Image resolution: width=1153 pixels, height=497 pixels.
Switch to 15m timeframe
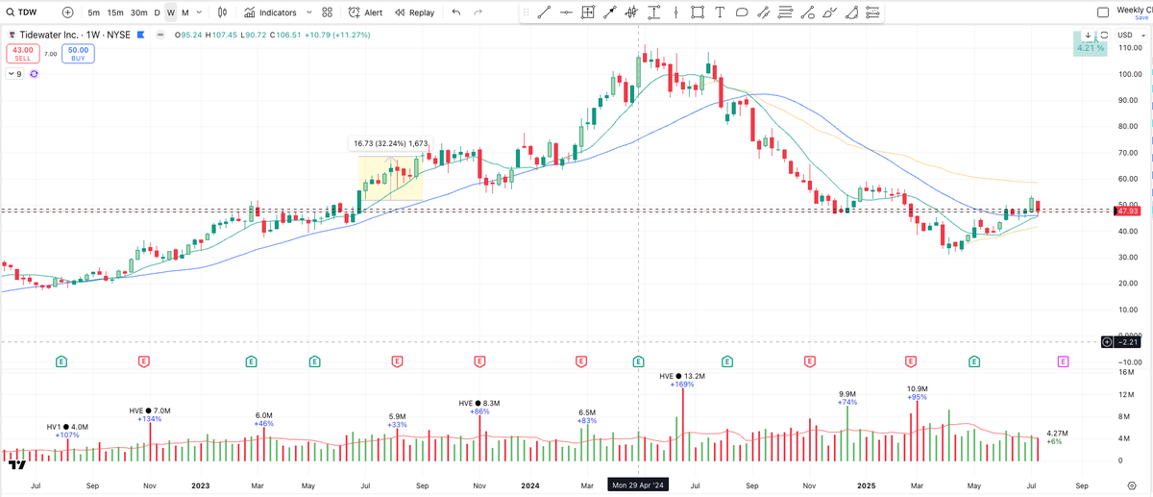115,12
